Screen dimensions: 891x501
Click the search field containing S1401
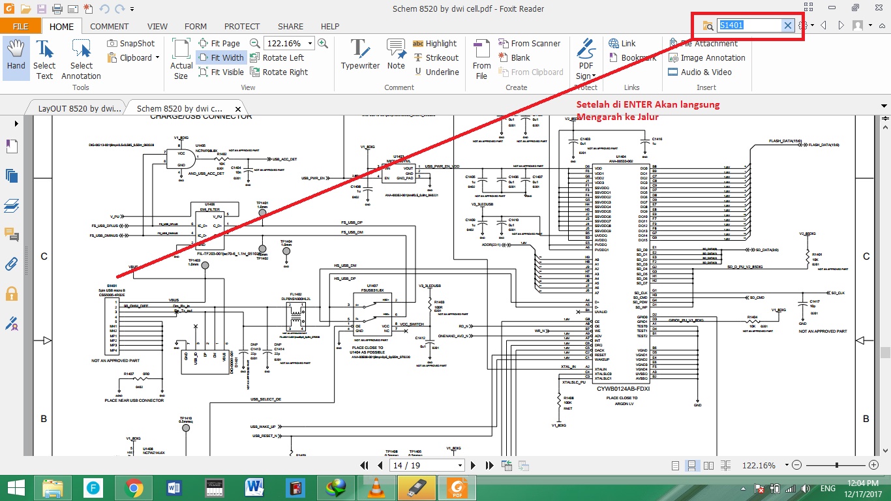coord(750,25)
